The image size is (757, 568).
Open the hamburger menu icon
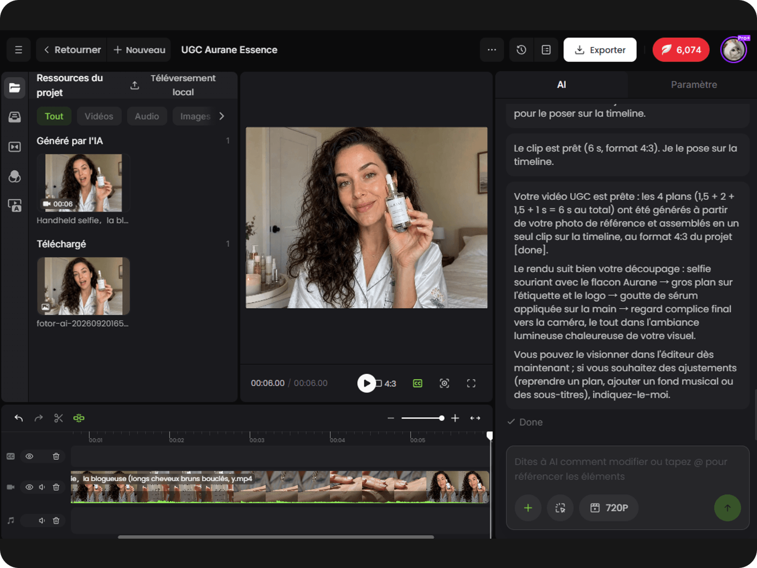click(18, 50)
